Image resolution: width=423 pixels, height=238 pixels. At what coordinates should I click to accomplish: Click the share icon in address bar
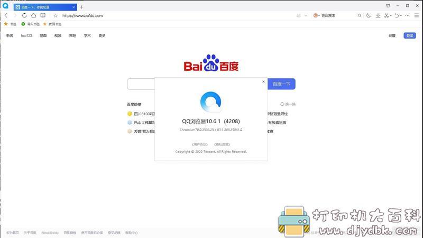click(x=299, y=16)
